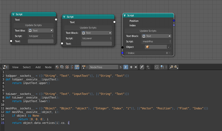The image size is (222, 131).
Task: Switch to Texture nodes tree type
Action: pos(67,67)
